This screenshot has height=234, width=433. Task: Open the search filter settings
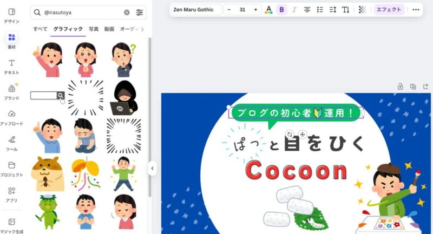click(140, 12)
